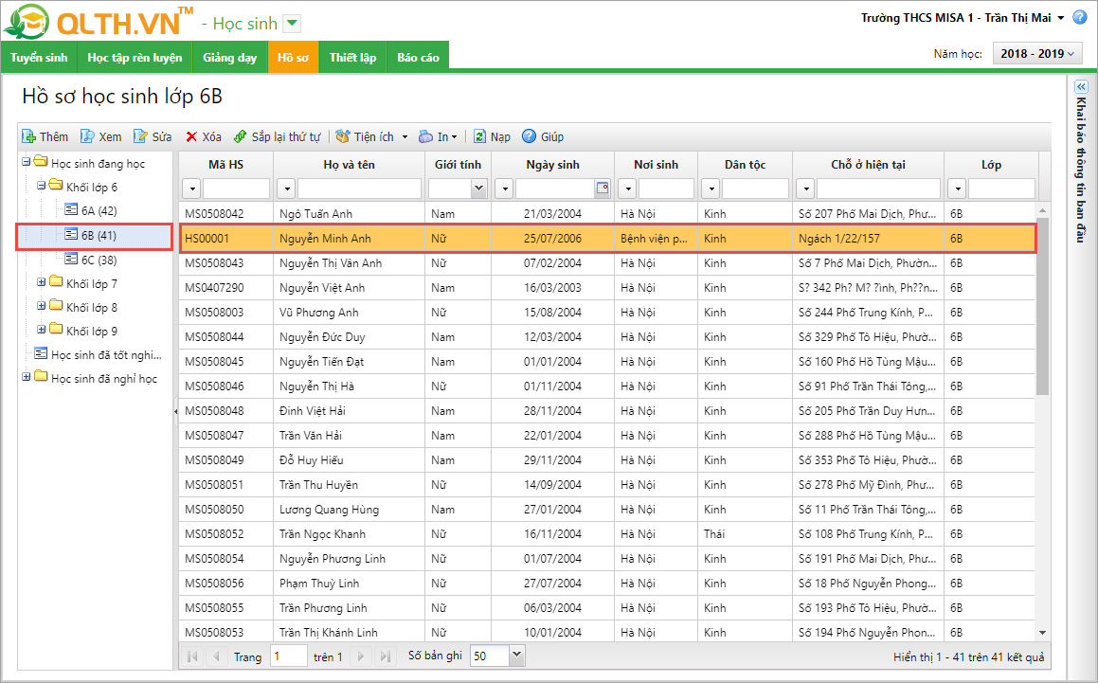The width and height of the screenshot is (1098, 683).
Task: Collapse the Khối lớp 6 tree node
Action: pyautogui.click(x=42, y=187)
